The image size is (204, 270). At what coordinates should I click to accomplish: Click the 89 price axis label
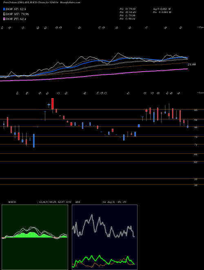pyautogui.click(x=195, y=110)
